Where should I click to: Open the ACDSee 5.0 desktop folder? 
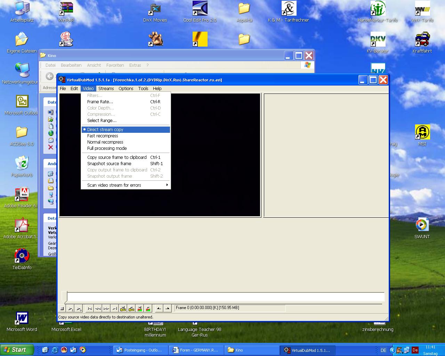point(22,136)
